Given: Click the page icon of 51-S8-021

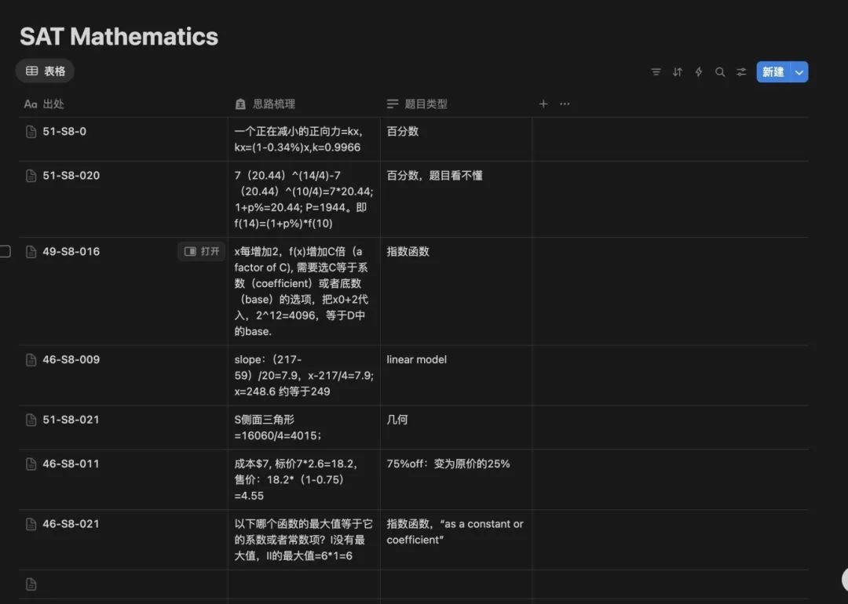Looking at the screenshot, I should click(31, 420).
